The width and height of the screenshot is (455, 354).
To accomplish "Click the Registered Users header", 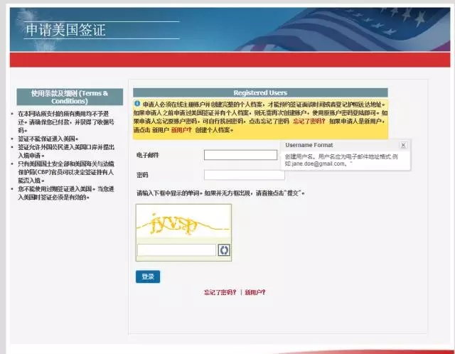I will point(260,93).
